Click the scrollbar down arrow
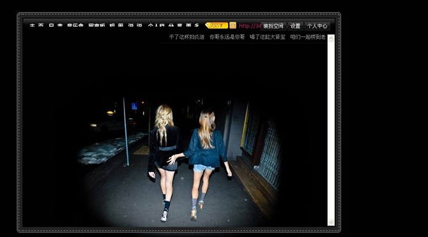The image size is (428, 237). 331,222
